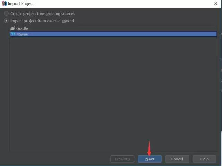Click the 'Maven' text label
The height and width of the screenshot is (166, 222).
coord(22,34)
